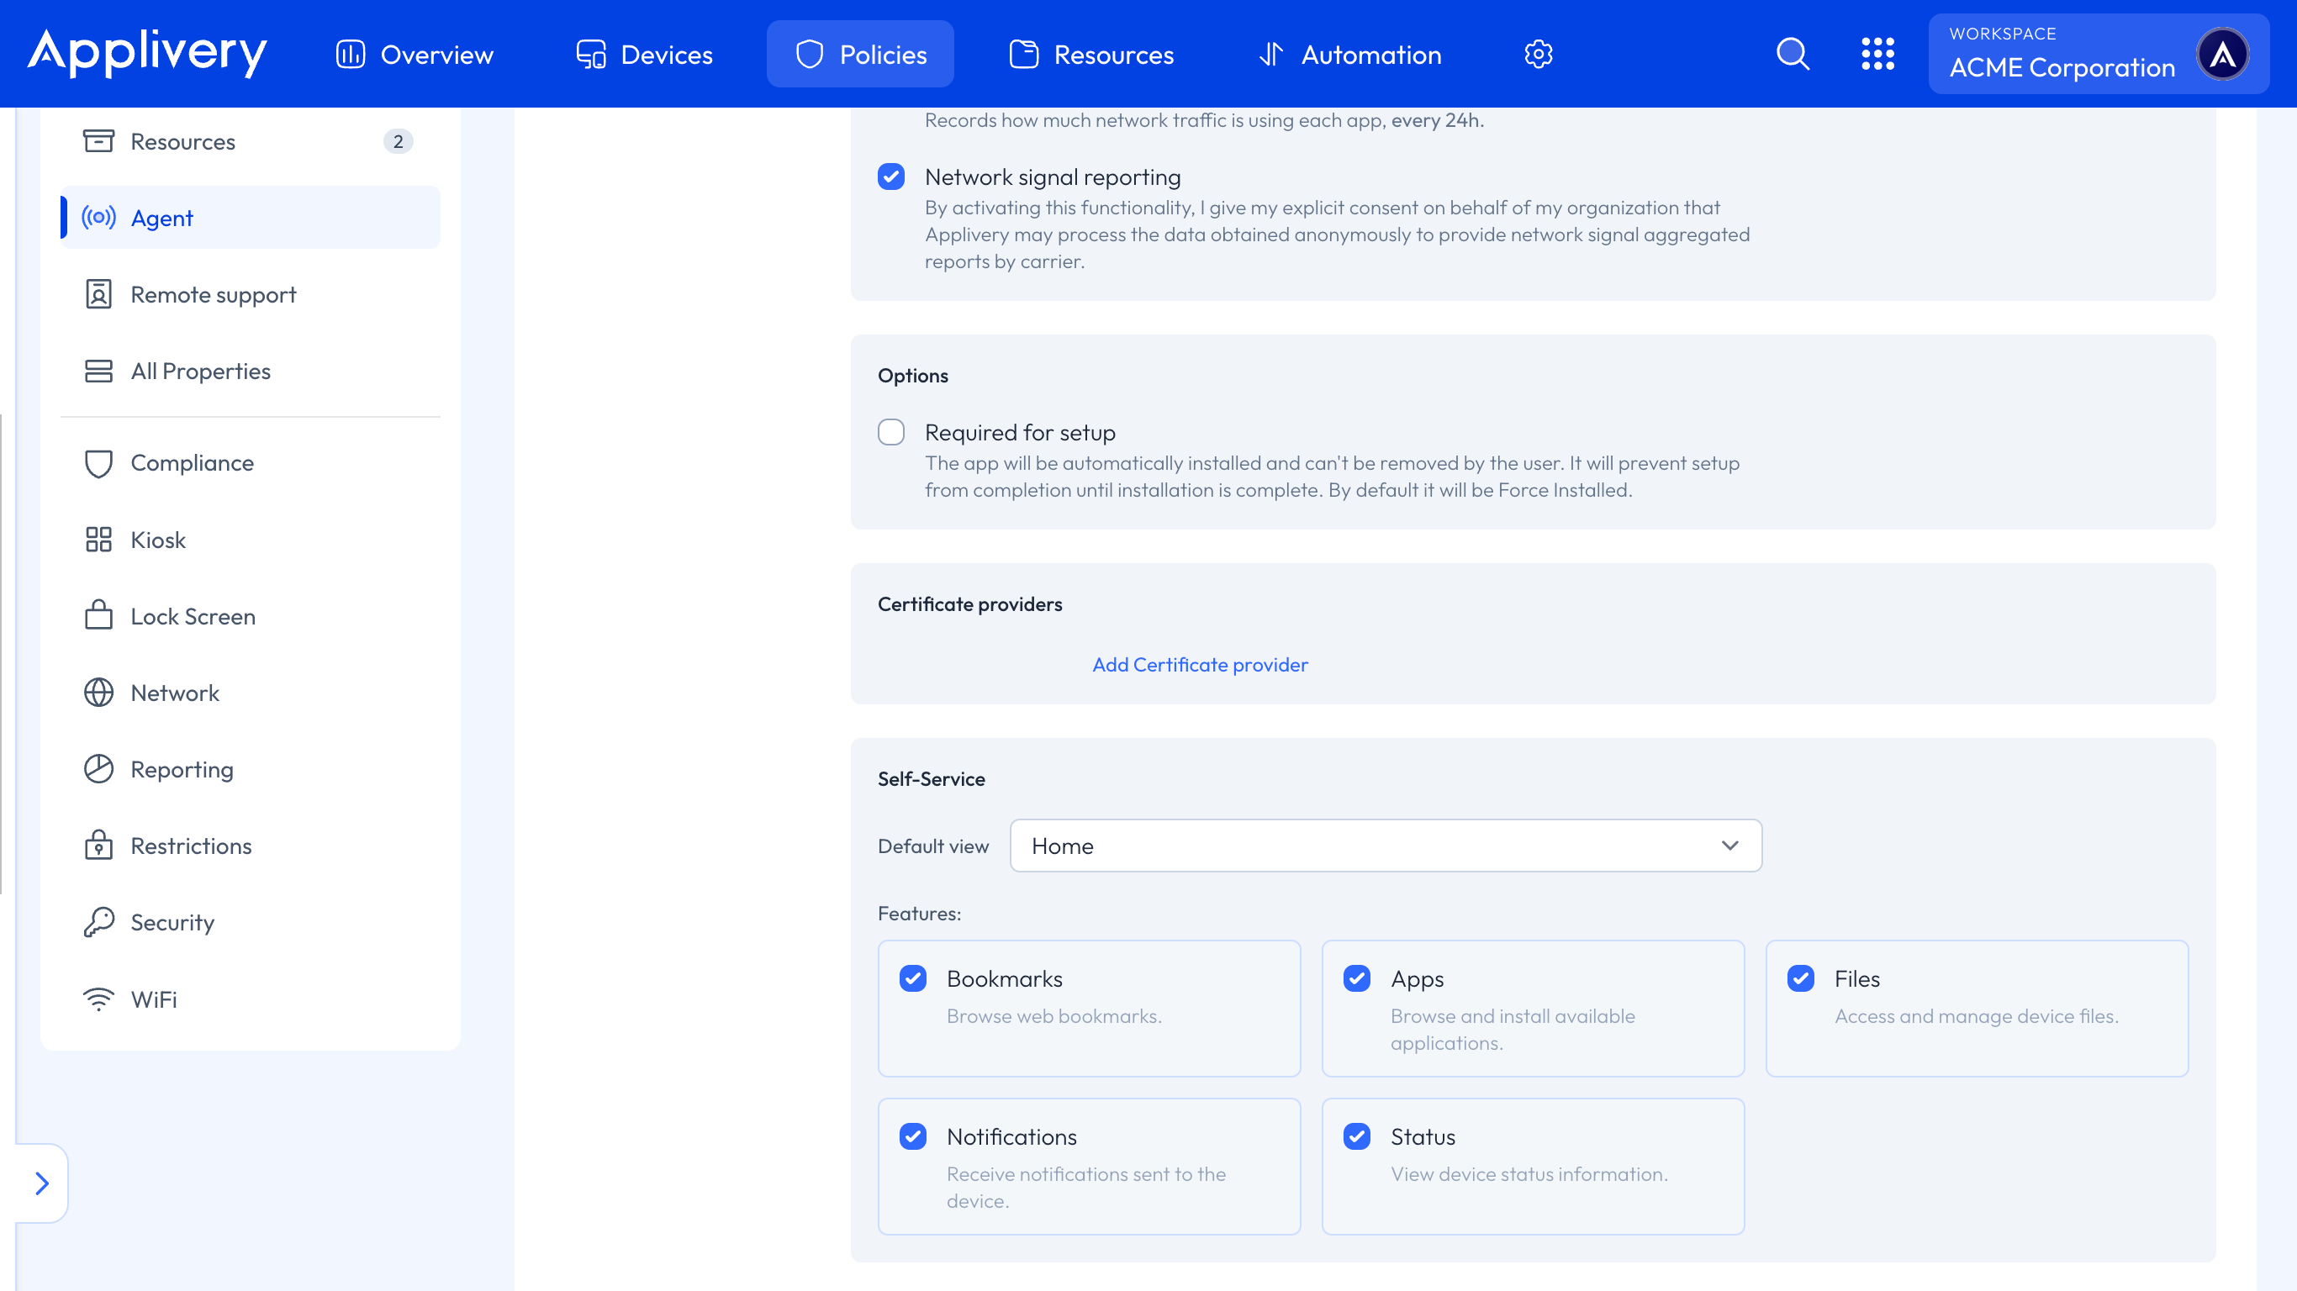Select the Compliance section in the sidebar
The width and height of the screenshot is (2297, 1291).
click(x=192, y=463)
